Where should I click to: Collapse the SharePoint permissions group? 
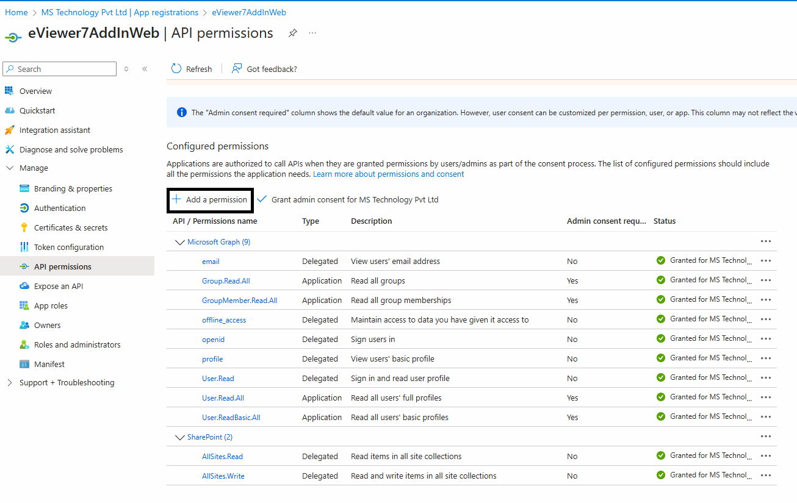[x=179, y=437]
